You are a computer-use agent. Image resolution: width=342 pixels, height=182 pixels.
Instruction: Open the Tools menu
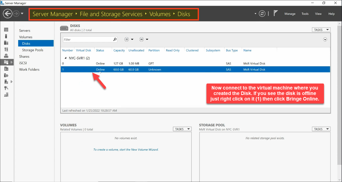click(x=305, y=14)
